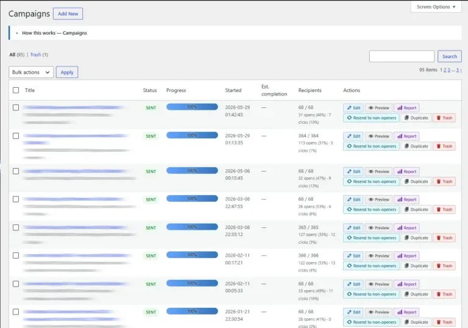Viewport: 468px width, 328px height.
Task: Edit the campaign started 2026-05-29 01:13:35
Action: [353, 136]
